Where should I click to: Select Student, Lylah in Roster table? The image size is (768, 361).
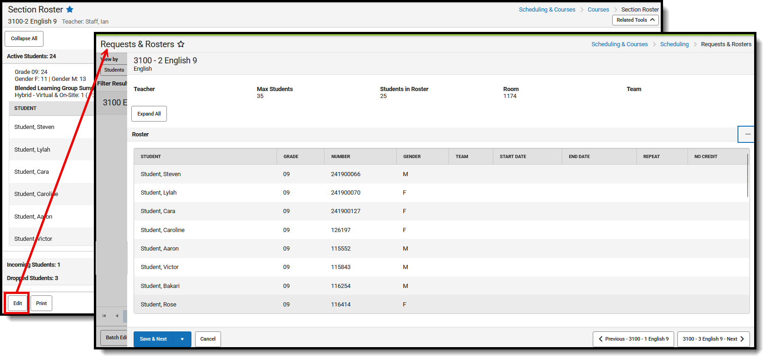pyautogui.click(x=159, y=193)
